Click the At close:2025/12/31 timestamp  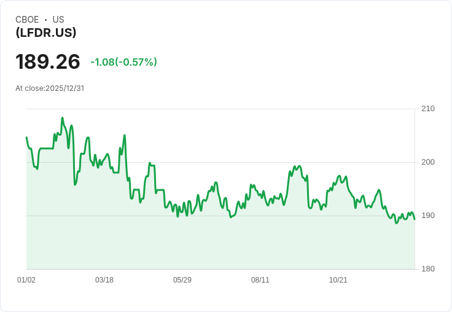click(x=50, y=88)
